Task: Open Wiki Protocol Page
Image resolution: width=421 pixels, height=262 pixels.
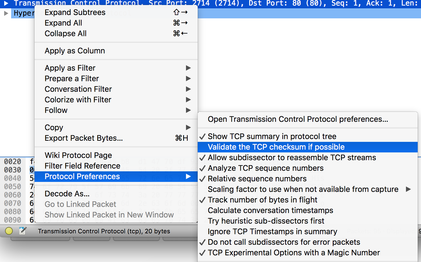Action: (x=78, y=155)
